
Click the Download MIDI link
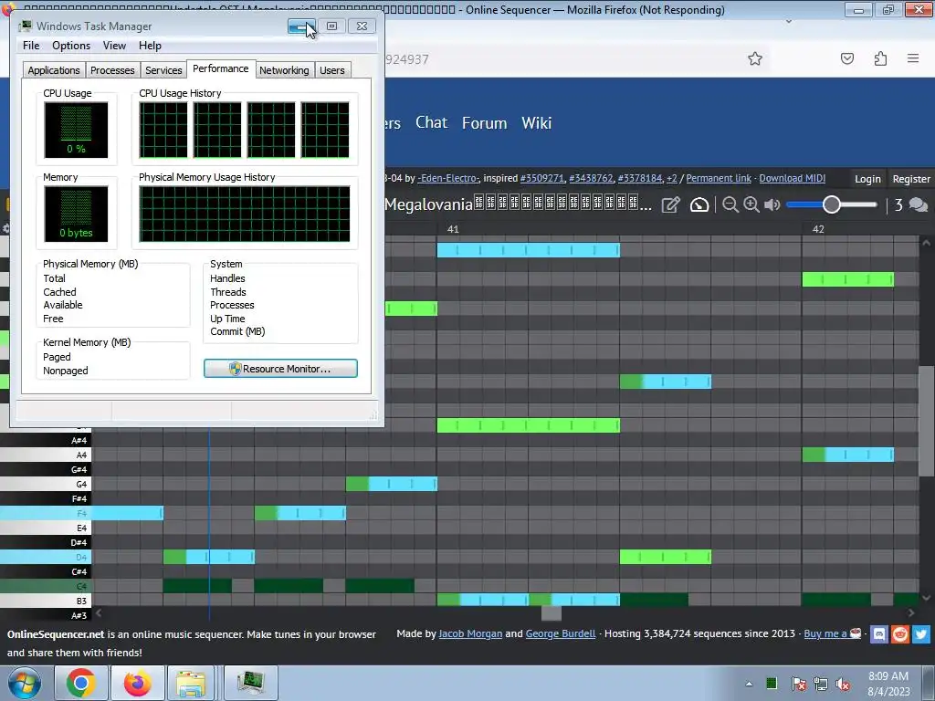(x=792, y=178)
